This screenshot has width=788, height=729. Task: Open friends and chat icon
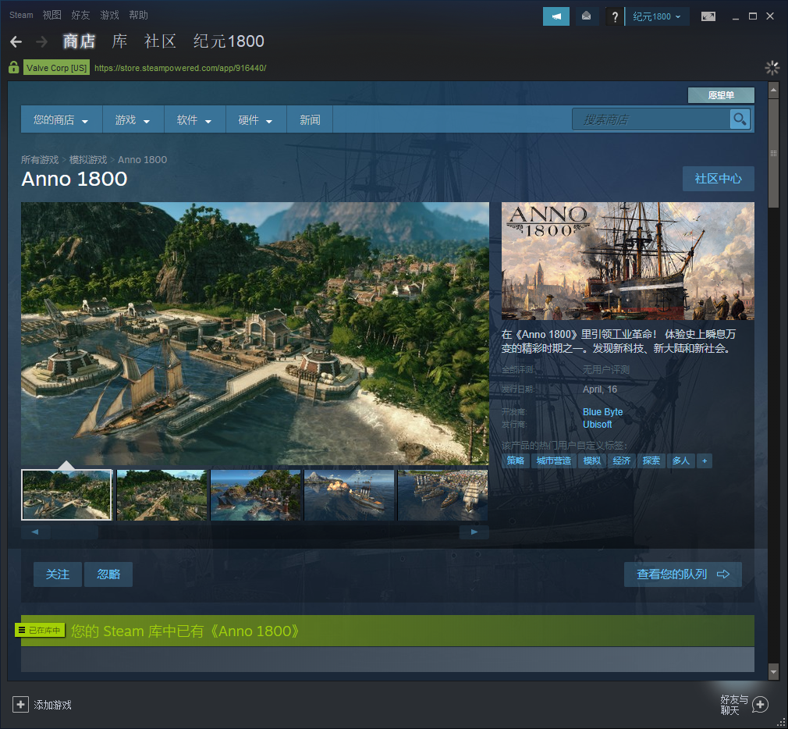(759, 705)
